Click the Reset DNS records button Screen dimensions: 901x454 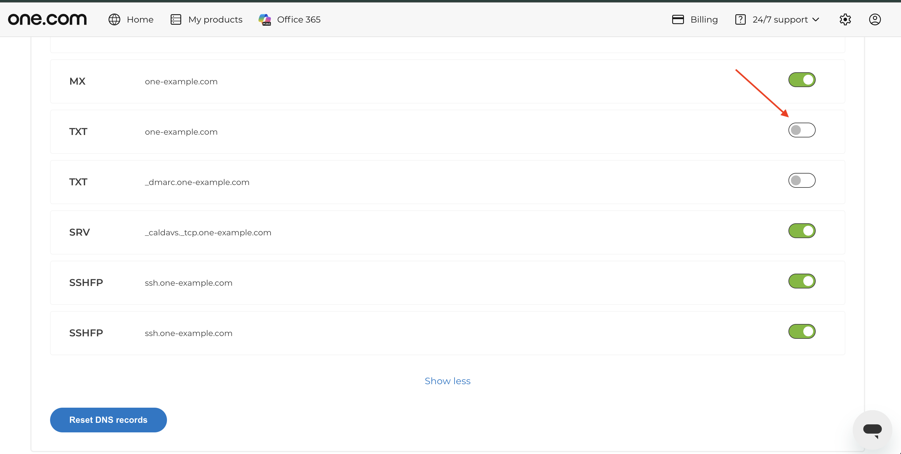pos(109,420)
